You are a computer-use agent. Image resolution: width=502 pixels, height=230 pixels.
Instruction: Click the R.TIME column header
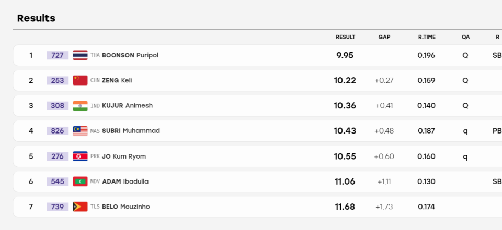(427, 37)
